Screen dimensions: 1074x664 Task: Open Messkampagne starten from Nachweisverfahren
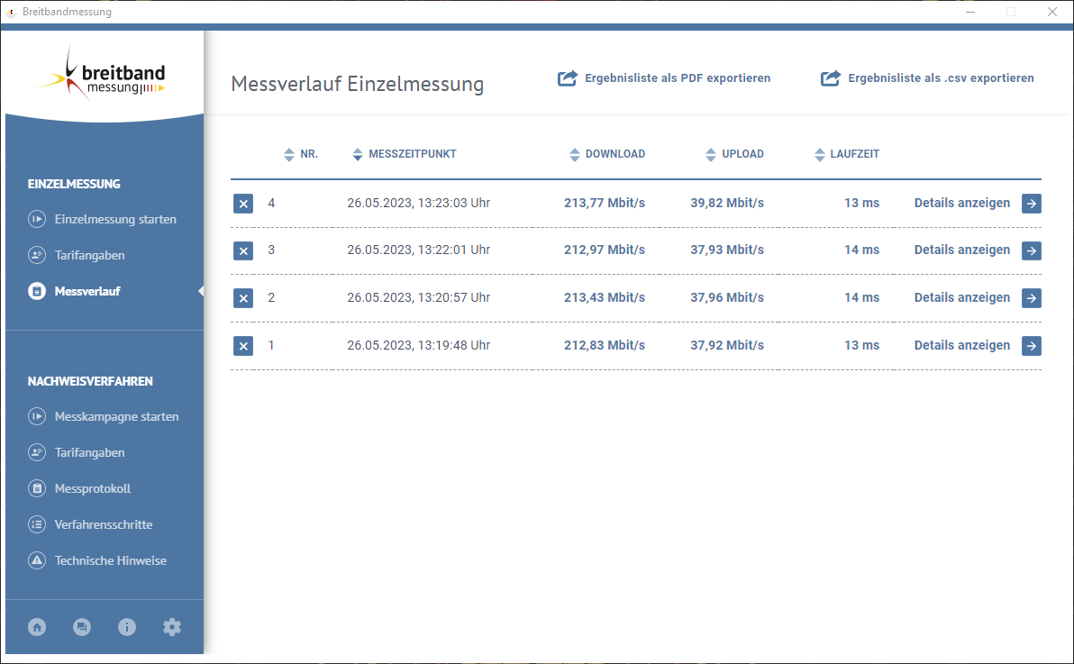pos(117,416)
